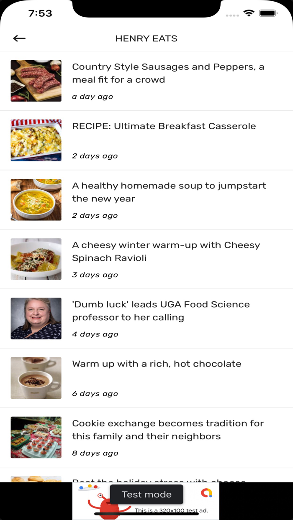
Task: Read Country Style Sausages and Peppers article
Action: point(168,73)
